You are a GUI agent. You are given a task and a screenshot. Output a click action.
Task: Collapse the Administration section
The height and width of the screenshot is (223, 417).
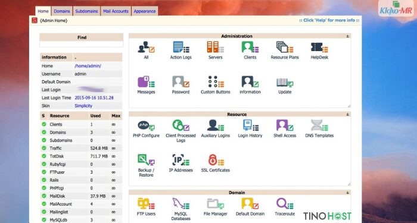pyautogui.click(x=347, y=36)
